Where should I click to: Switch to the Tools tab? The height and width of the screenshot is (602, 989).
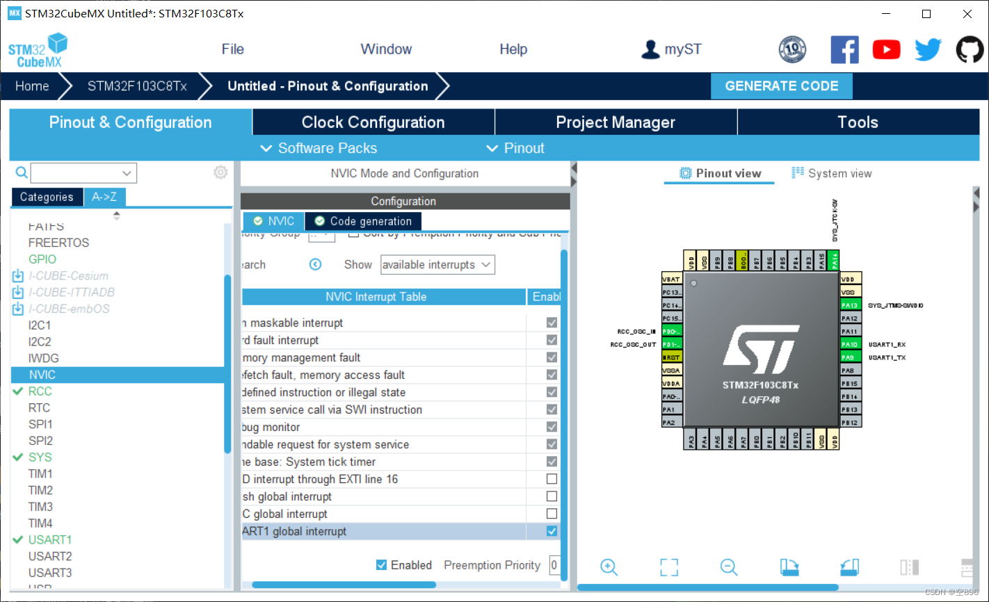tap(858, 122)
